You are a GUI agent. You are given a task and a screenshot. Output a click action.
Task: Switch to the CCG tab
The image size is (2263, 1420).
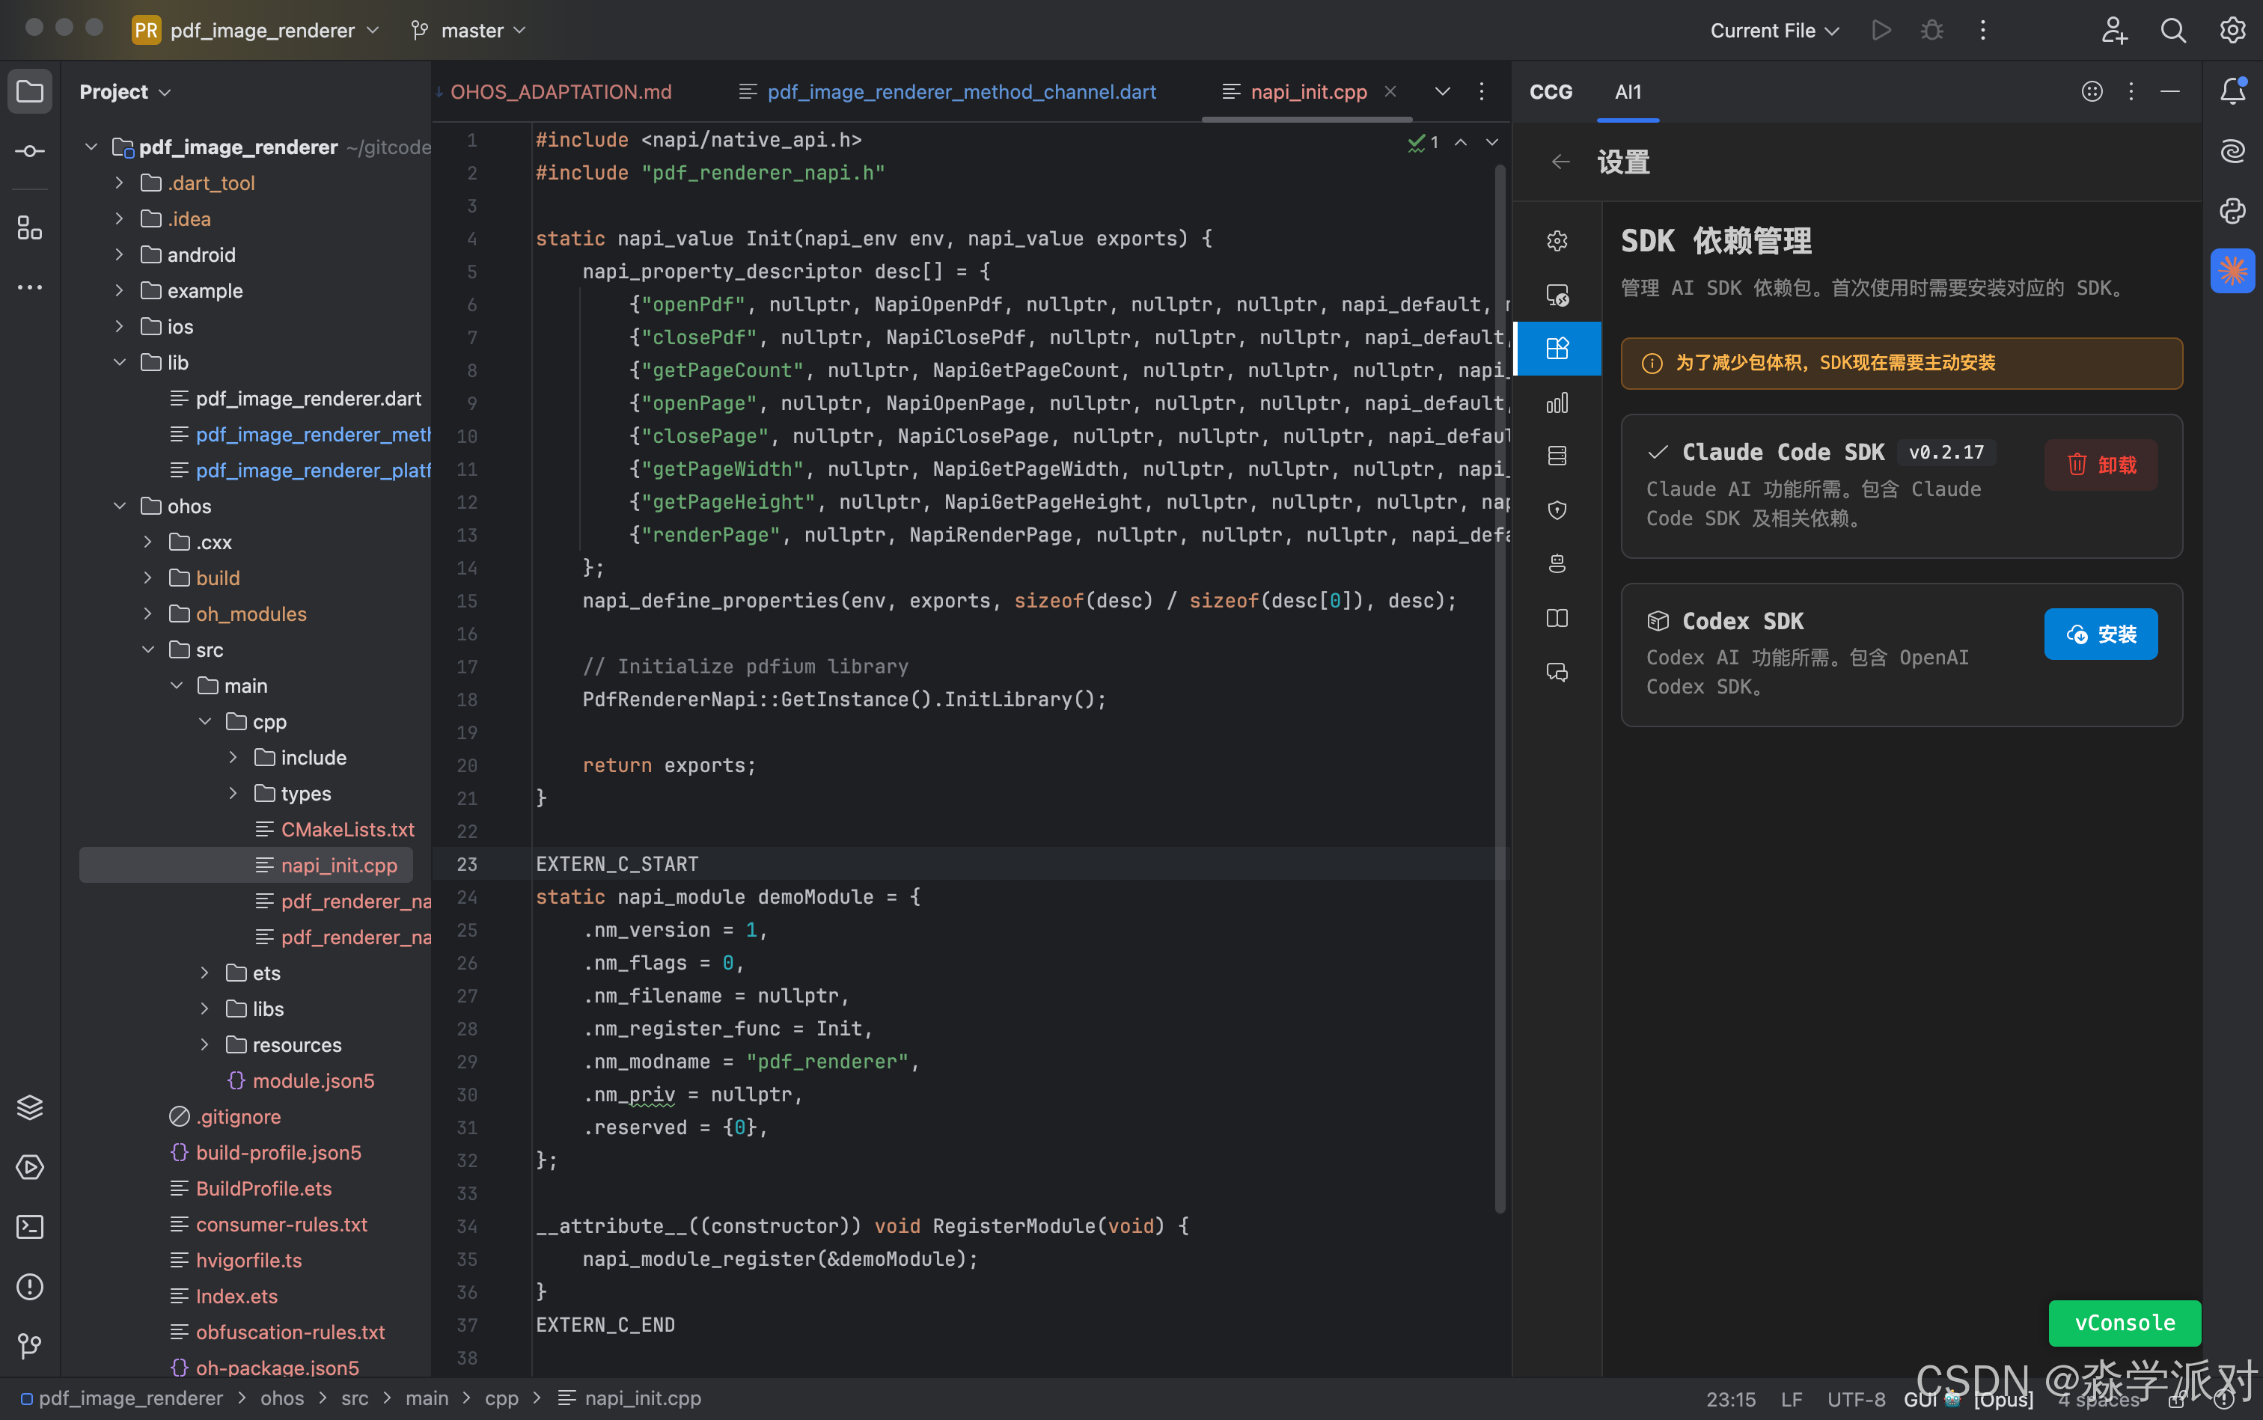[1550, 92]
